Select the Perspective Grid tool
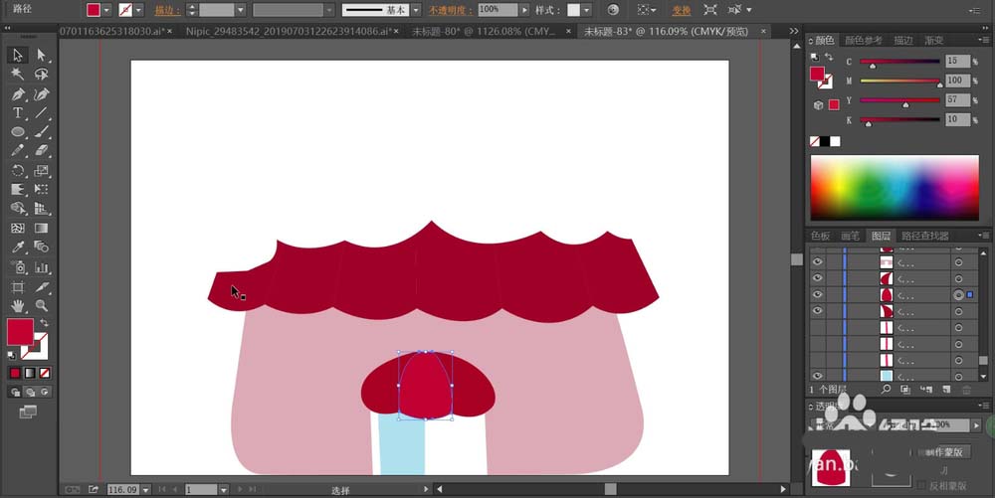 coord(41,209)
